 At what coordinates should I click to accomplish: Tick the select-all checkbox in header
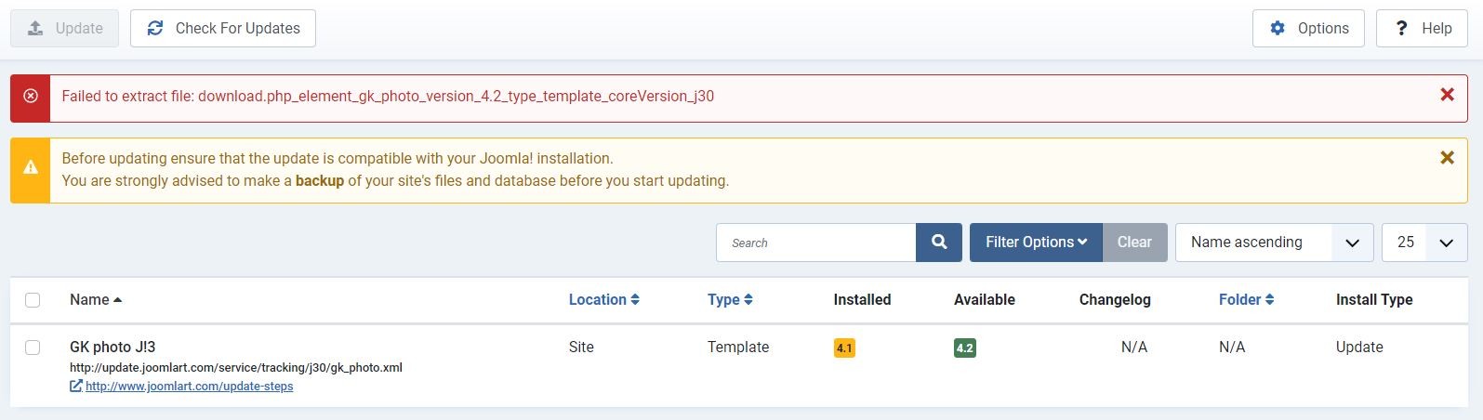(x=33, y=300)
